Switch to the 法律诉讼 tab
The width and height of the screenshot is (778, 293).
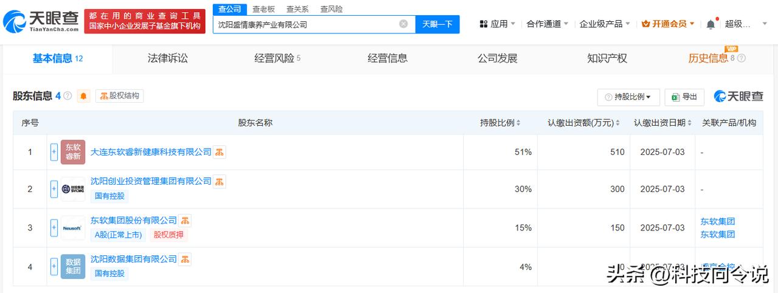pos(168,58)
